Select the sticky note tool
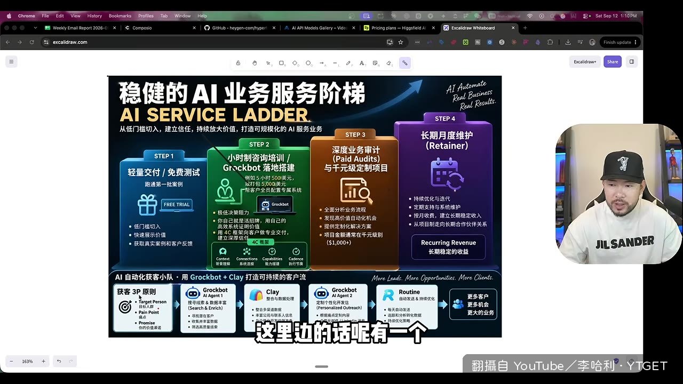Image resolution: width=683 pixels, height=384 pixels. 376,63
